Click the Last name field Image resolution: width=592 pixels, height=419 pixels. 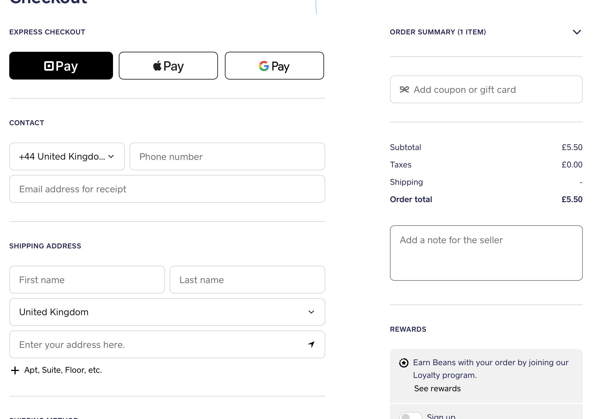247,280
